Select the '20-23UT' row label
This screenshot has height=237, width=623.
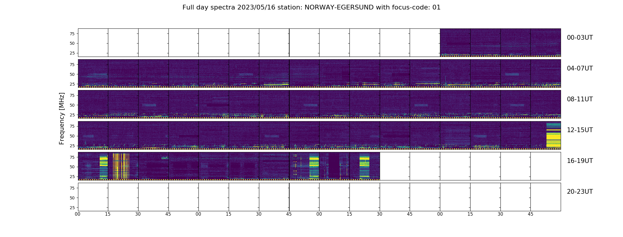point(580,192)
